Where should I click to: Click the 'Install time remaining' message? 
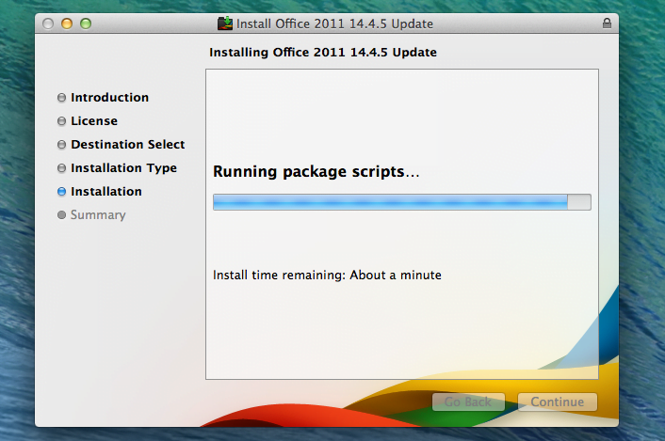(327, 276)
